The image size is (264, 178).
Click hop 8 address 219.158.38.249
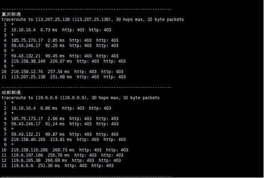[28, 62]
